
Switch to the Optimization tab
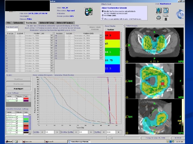tap(18, 23)
